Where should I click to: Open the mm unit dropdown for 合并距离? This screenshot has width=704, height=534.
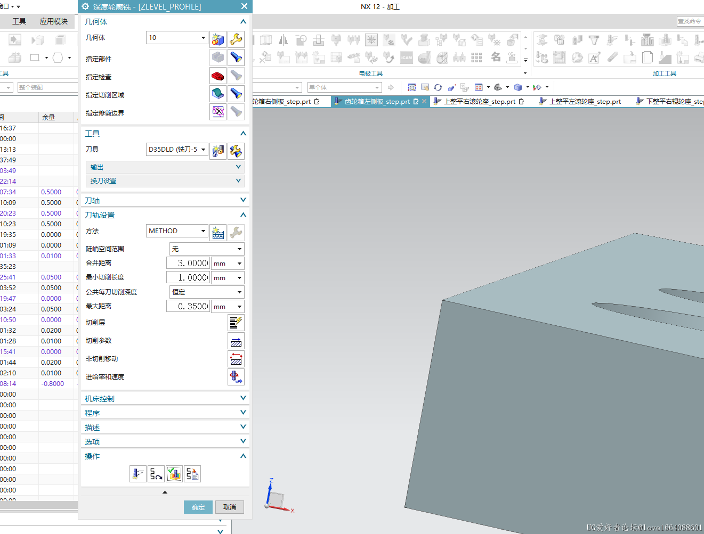point(228,263)
